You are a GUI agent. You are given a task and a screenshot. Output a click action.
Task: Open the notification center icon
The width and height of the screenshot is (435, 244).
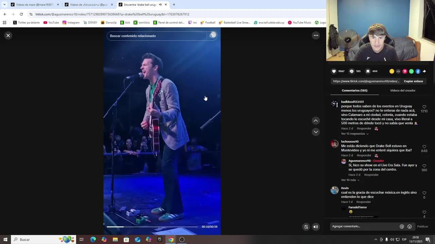click(428, 240)
